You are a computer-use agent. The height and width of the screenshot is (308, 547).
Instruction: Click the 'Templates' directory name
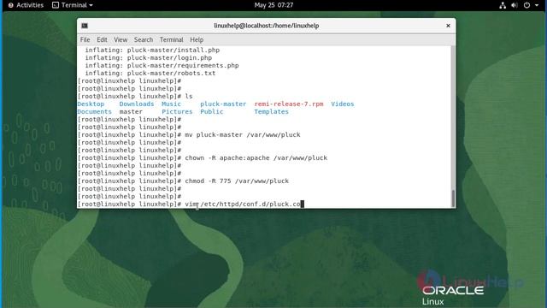click(271, 112)
